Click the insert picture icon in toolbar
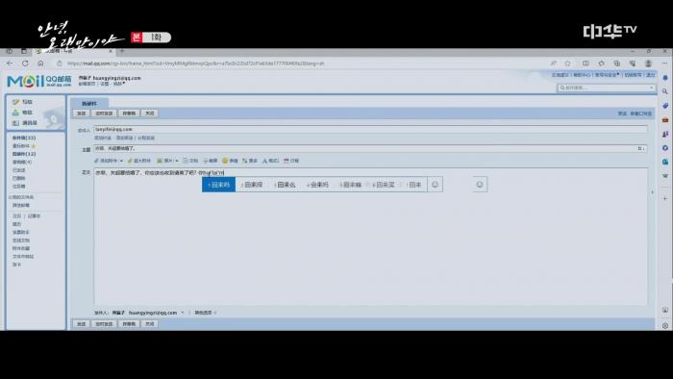673x379 pixels. click(x=160, y=161)
